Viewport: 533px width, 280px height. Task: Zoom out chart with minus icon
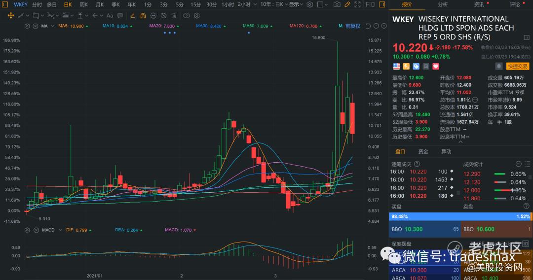coord(376,26)
